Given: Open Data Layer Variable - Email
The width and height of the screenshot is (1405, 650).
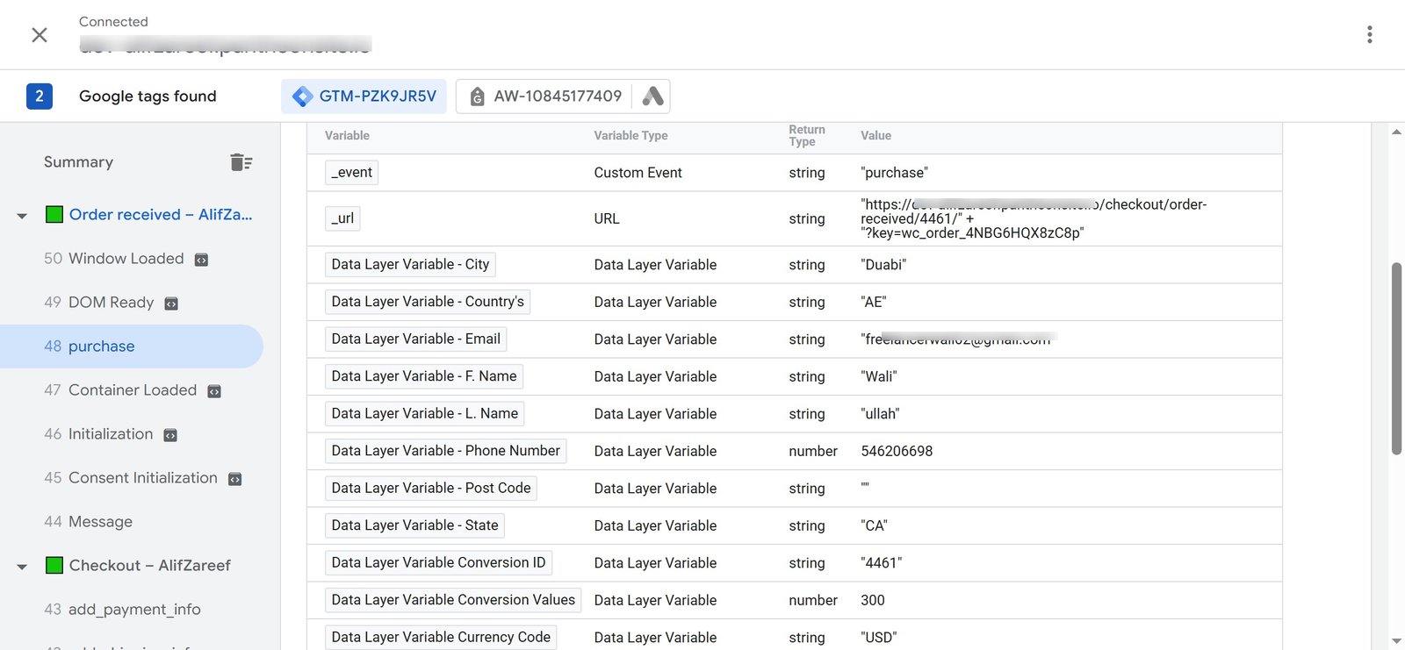Looking at the screenshot, I should tap(415, 339).
